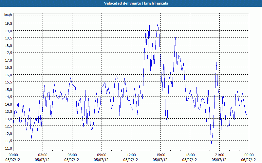Select the 12:00 time axis label
The image size is (262, 163).
131,155
